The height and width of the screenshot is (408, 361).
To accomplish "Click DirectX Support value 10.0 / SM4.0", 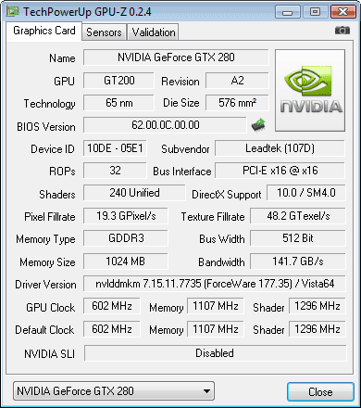I will click(306, 193).
